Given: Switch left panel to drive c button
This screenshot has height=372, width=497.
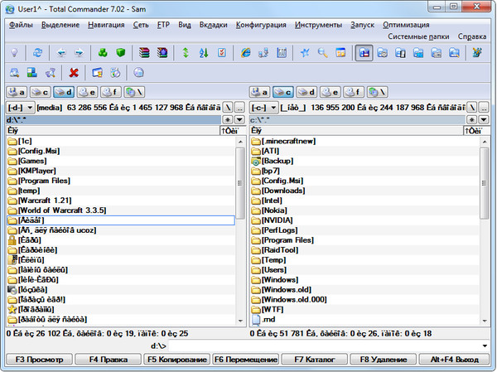Looking at the screenshot, I should click(40, 91).
